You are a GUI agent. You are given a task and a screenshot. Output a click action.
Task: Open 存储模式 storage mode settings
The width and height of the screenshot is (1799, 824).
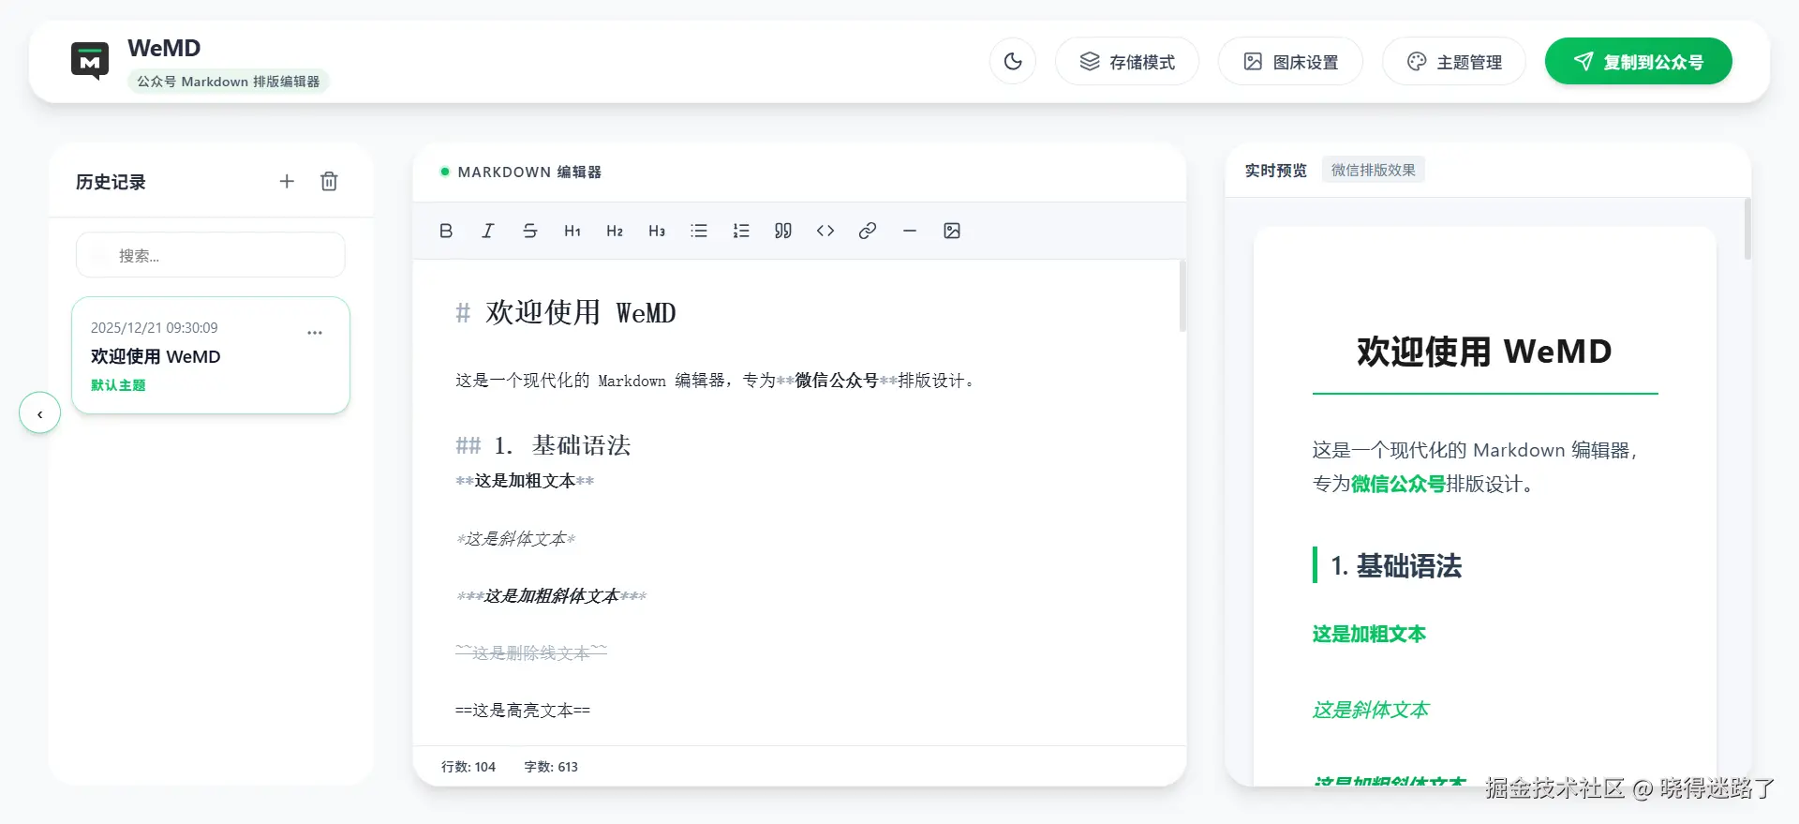pyautogui.click(x=1127, y=61)
